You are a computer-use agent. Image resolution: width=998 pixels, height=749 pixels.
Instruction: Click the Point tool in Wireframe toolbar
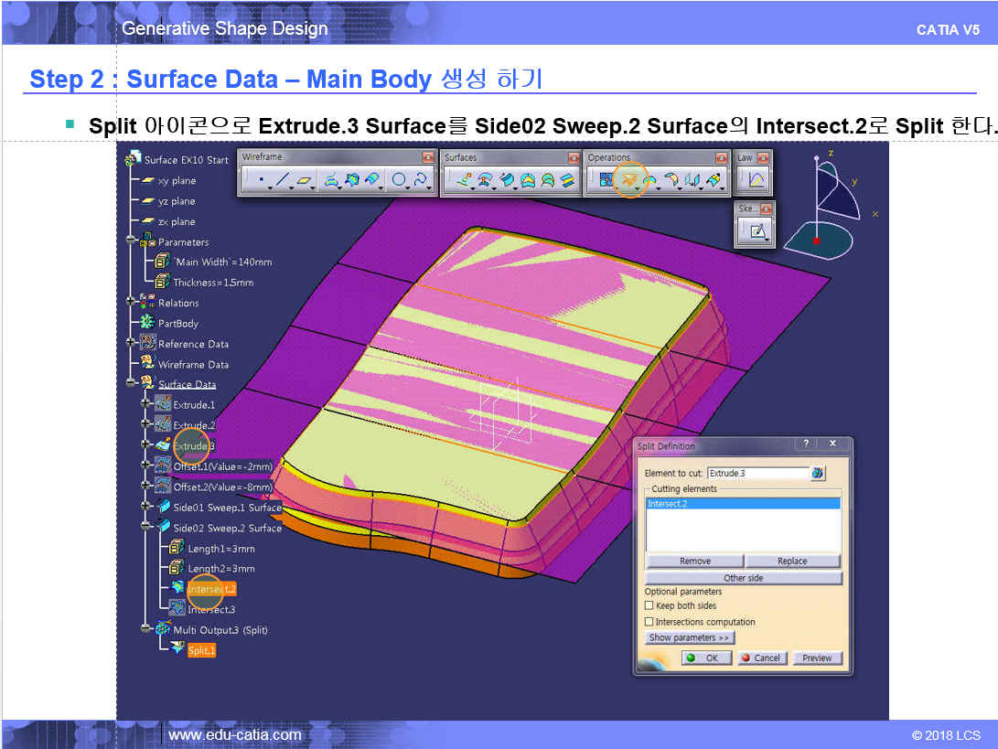point(262,181)
